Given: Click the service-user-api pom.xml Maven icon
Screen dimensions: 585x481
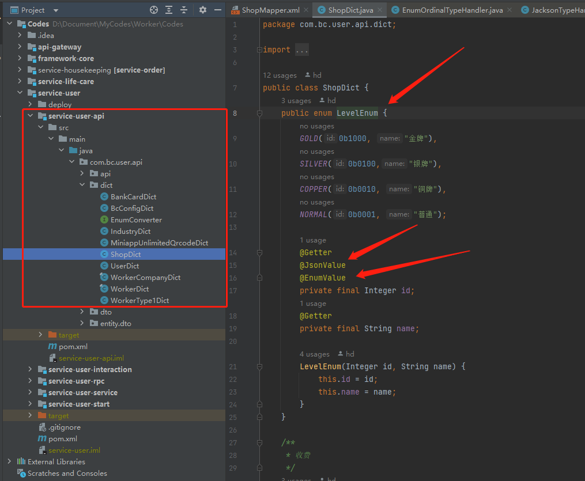Looking at the screenshot, I should pos(52,346).
